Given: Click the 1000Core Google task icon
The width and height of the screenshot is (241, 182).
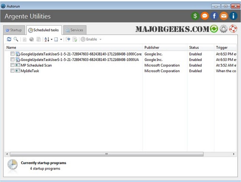Looking at the screenshot, I should (18, 54).
